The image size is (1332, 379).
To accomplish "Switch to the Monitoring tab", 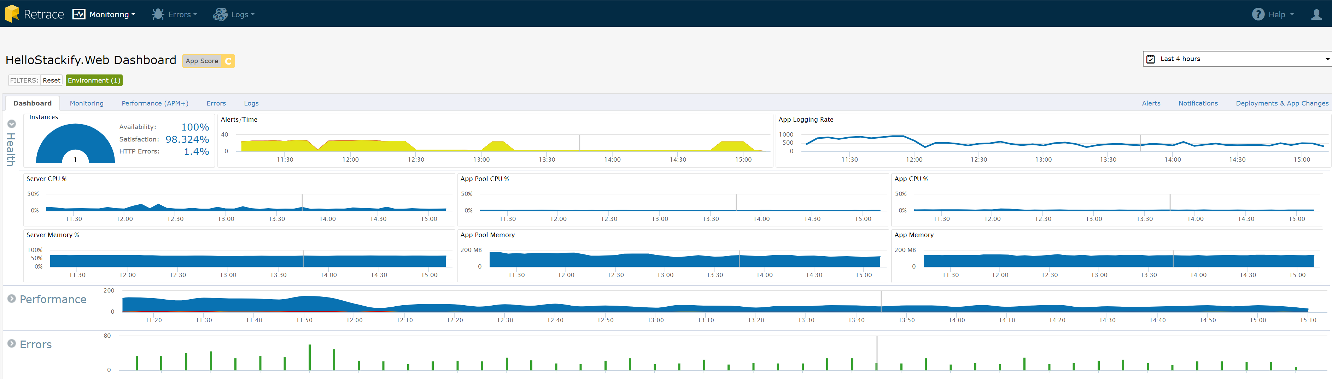I will pyautogui.click(x=87, y=103).
